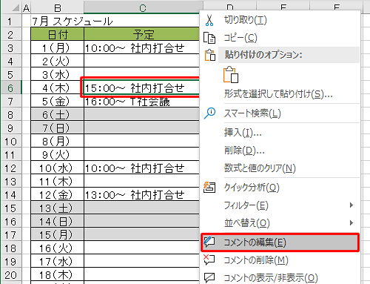The width and height of the screenshot is (370, 284).
Task: Click the date cell 12(金)
Action: (x=58, y=194)
